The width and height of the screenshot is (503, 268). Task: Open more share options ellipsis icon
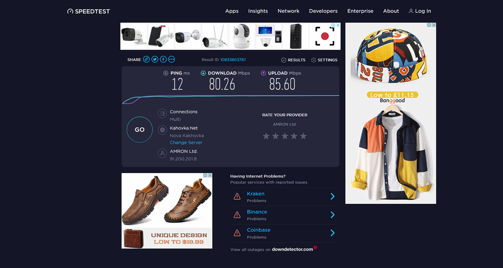click(171, 60)
